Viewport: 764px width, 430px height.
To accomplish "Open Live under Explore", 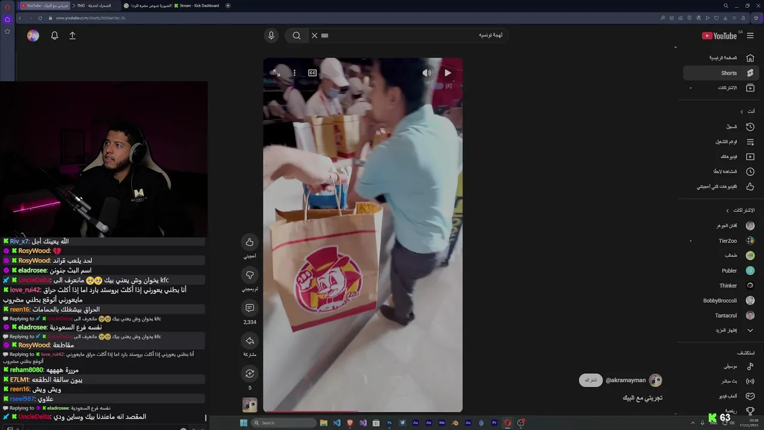I will [x=720, y=381].
